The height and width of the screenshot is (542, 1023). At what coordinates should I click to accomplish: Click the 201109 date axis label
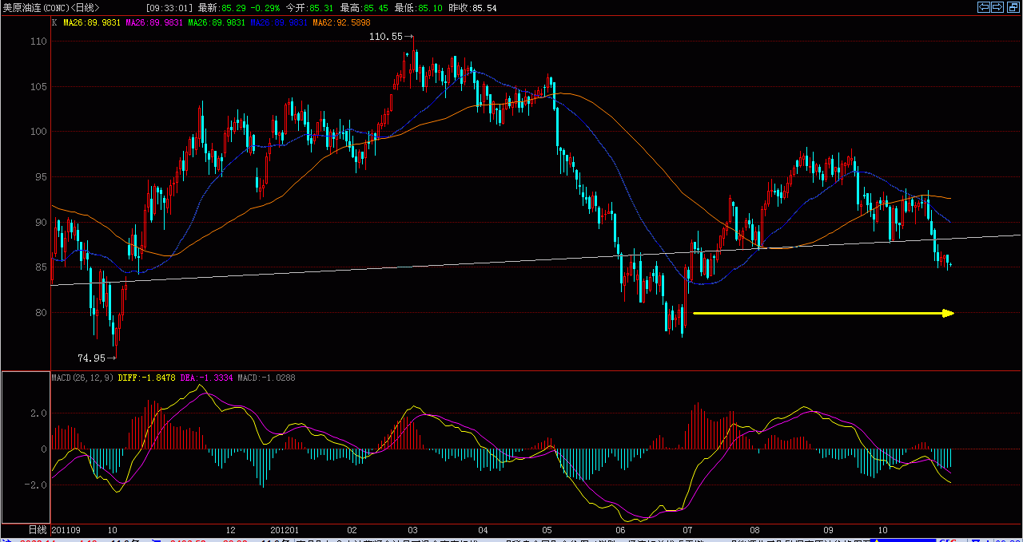(x=66, y=530)
